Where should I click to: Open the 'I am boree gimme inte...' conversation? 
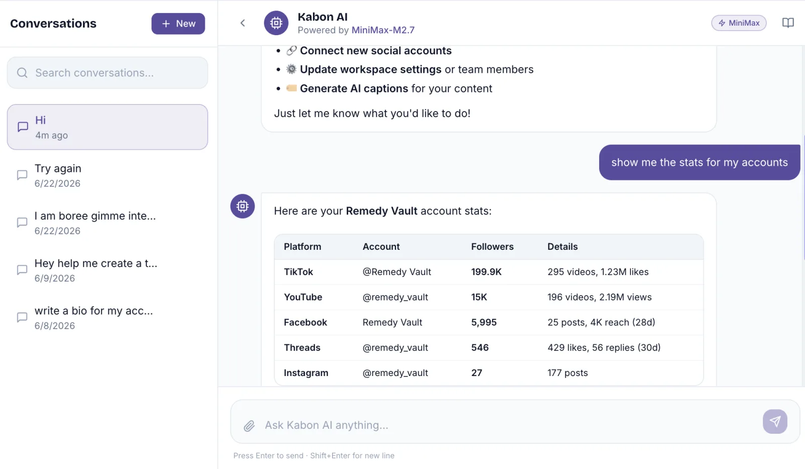(107, 223)
